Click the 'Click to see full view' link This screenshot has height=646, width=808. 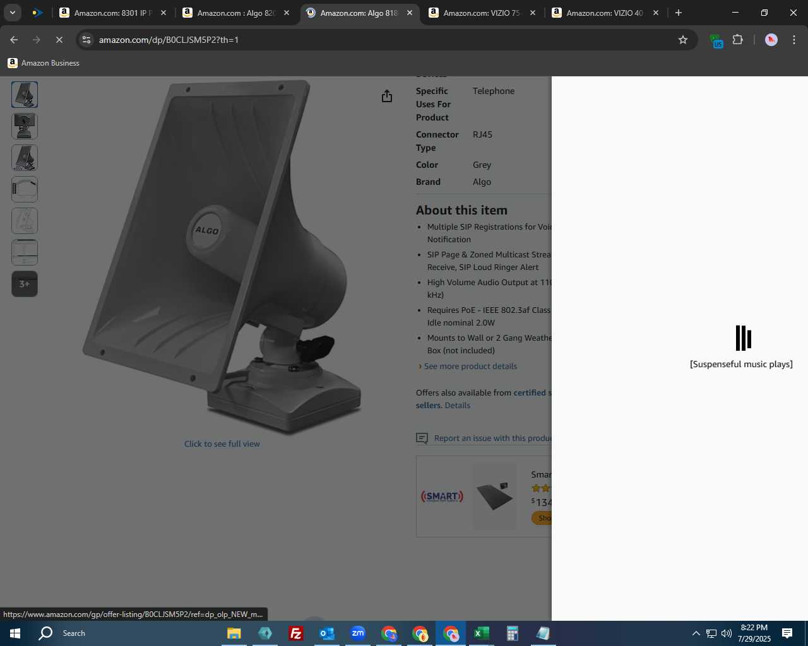click(222, 444)
